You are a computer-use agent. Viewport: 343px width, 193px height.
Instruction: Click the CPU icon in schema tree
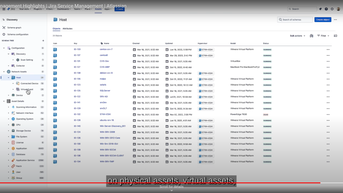point(13,125)
